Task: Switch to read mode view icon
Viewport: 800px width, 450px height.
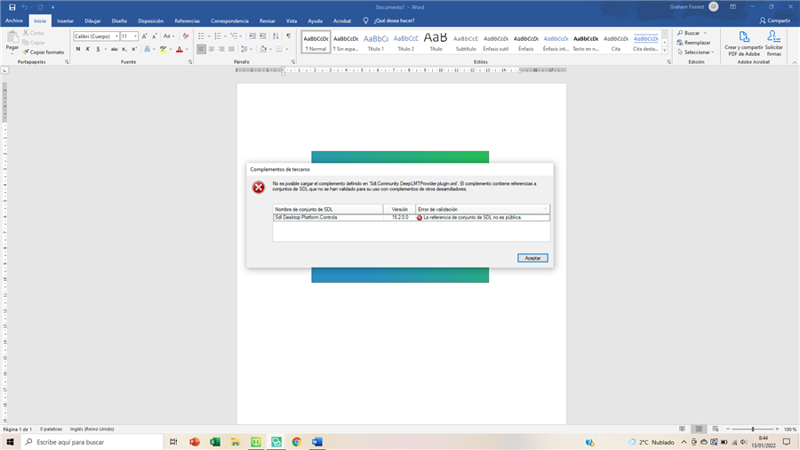Action: [682, 429]
